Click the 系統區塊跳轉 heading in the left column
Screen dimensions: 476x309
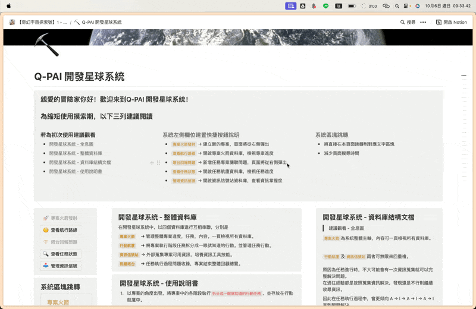coord(61,287)
